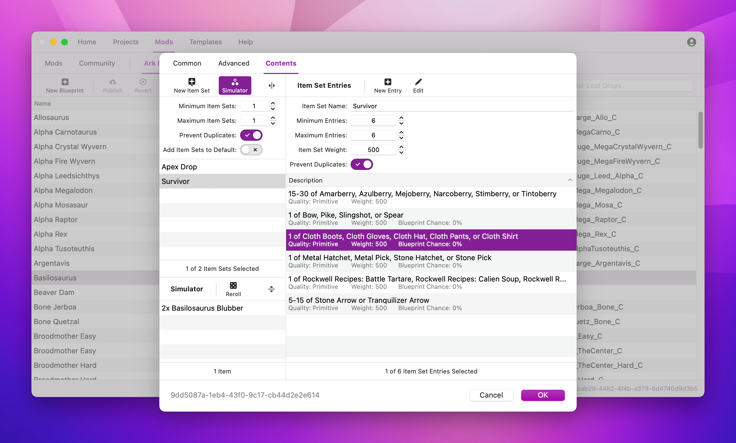Click the Edit pencil icon
The width and height of the screenshot is (736, 443).
pos(418,82)
